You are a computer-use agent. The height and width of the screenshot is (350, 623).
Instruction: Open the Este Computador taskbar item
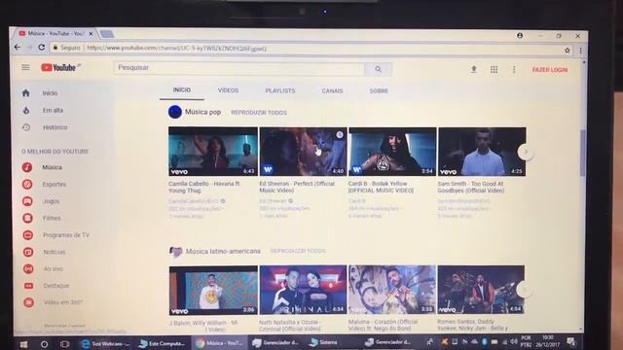(x=163, y=343)
